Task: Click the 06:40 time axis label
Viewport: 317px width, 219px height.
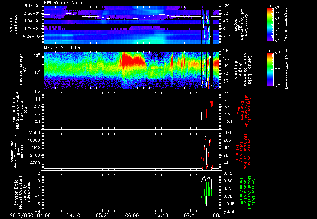Action: point(161,215)
